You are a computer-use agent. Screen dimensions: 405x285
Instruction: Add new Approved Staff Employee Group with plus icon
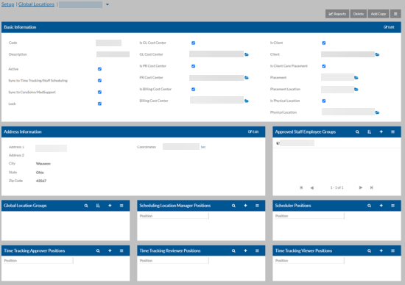[381, 131]
